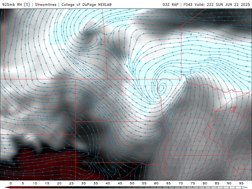Screen dimensions: 252x189
Task: Click the "925mb RH (%)" title text
Action: pyautogui.click(x=16, y=4)
